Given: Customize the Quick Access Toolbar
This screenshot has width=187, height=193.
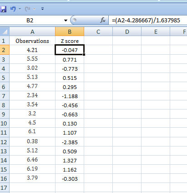Looking at the screenshot, I should pyautogui.click(x=43, y=9).
